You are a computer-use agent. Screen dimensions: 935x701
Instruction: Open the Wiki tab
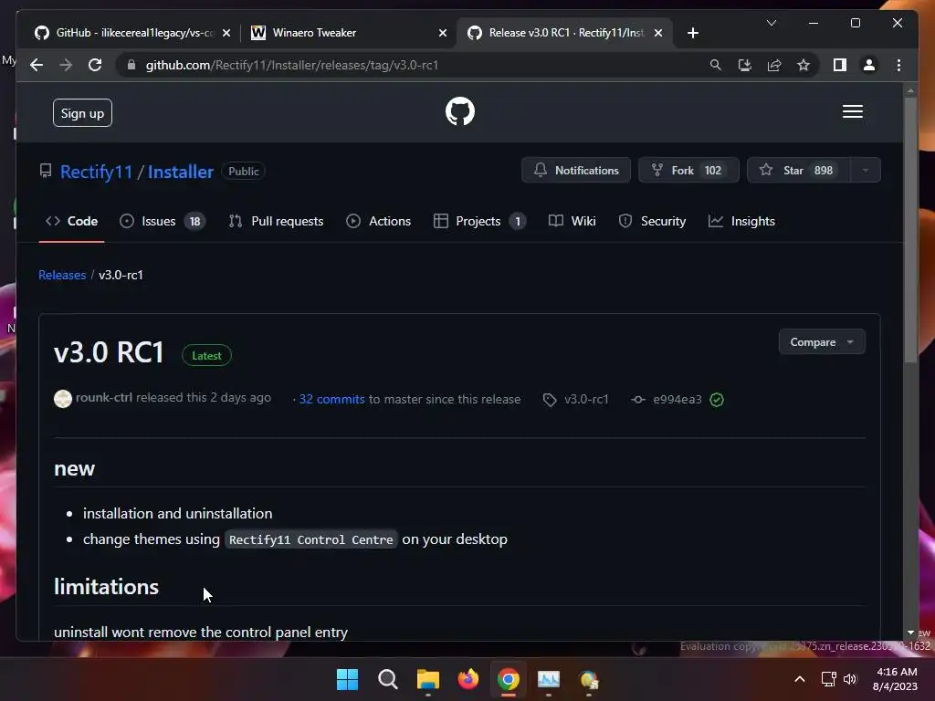pos(572,221)
